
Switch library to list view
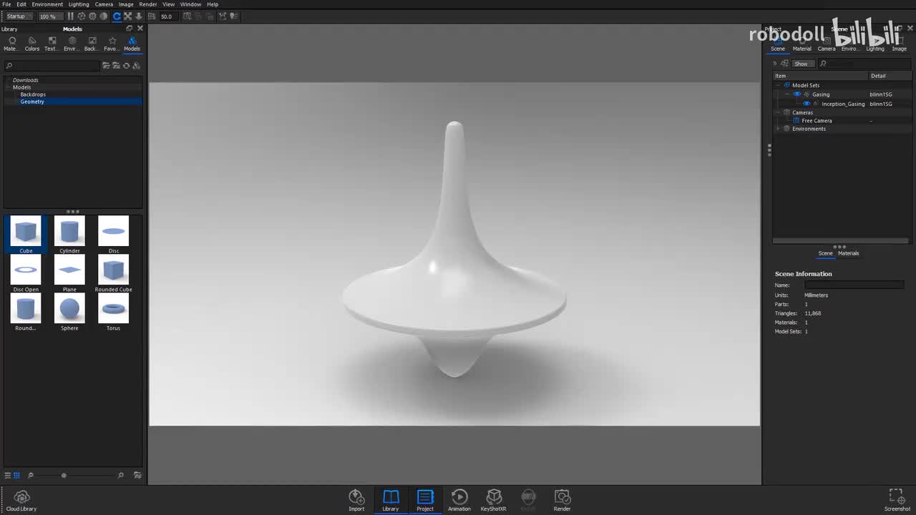tap(8, 475)
